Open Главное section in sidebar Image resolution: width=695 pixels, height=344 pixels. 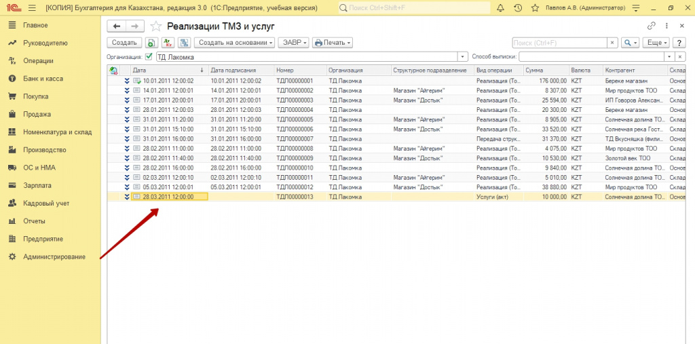pos(36,25)
